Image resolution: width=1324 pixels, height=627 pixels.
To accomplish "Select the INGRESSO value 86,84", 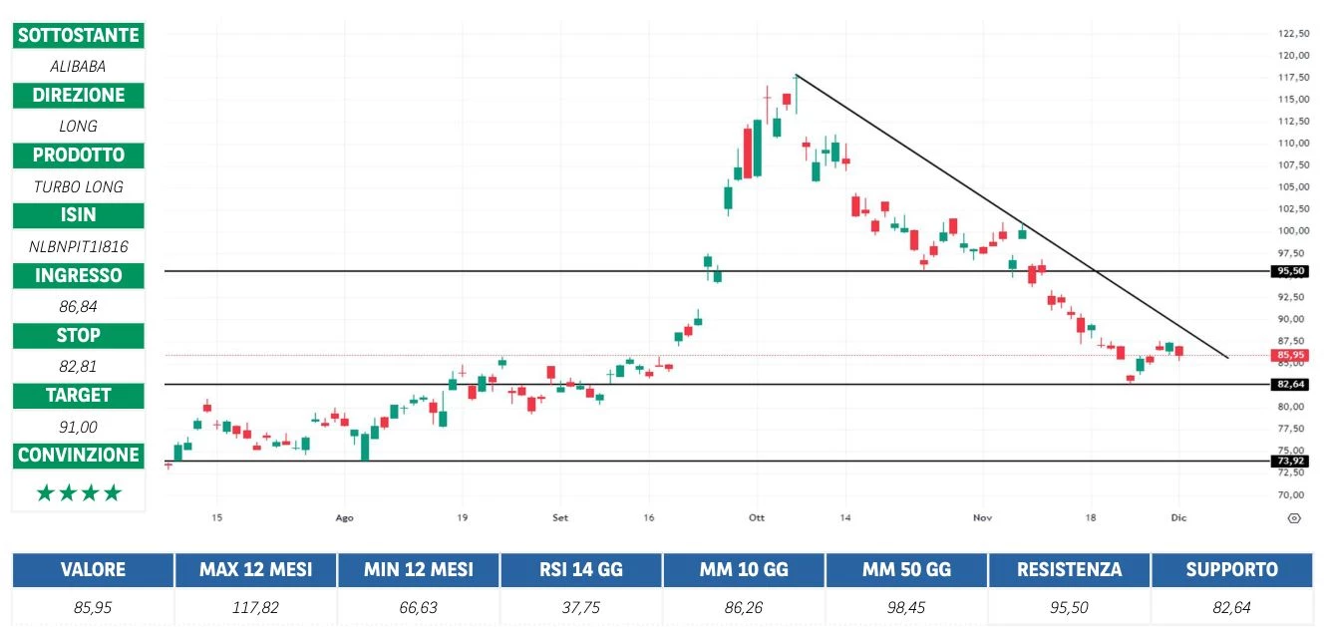I will (79, 306).
